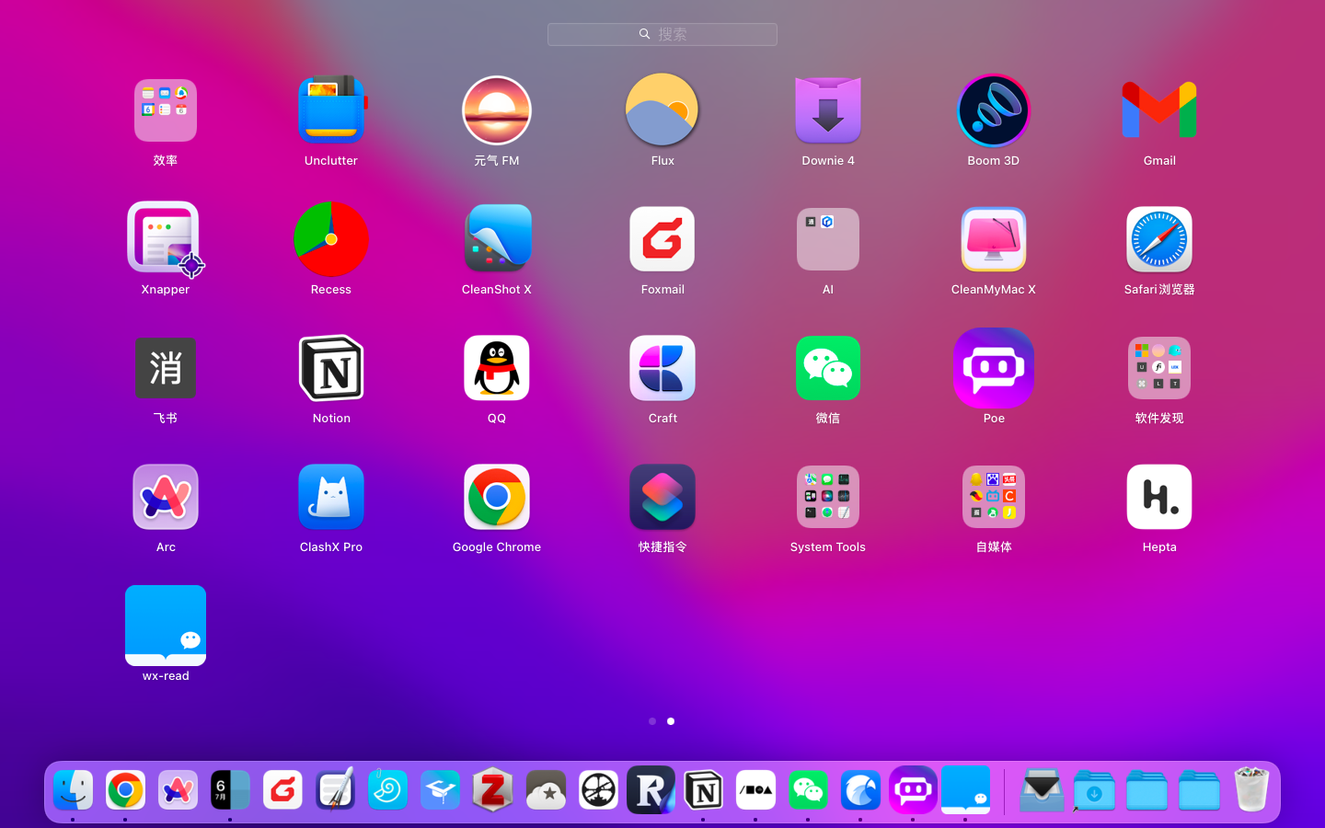
Task: Launch Arc from the Launchpad grid
Action: point(166,497)
